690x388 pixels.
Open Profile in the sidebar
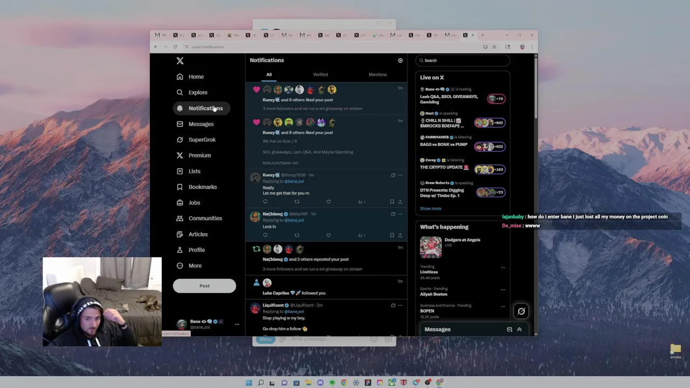[190, 250]
